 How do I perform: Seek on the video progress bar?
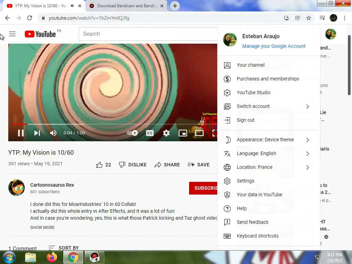tap(114, 124)
